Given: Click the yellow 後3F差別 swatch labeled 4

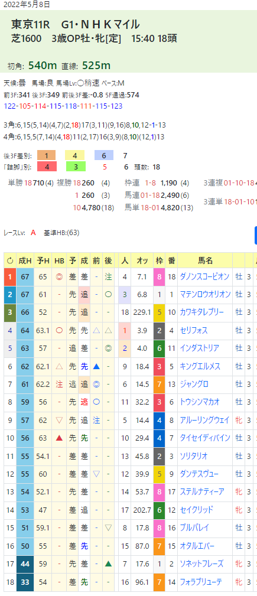Looking at the screenshot, I should [x=75, y=155].
